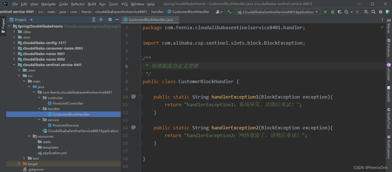This screenshot has height=172, width=392.
Task: Open FlowLimitService in the project tree
Action: click(66, 125)
